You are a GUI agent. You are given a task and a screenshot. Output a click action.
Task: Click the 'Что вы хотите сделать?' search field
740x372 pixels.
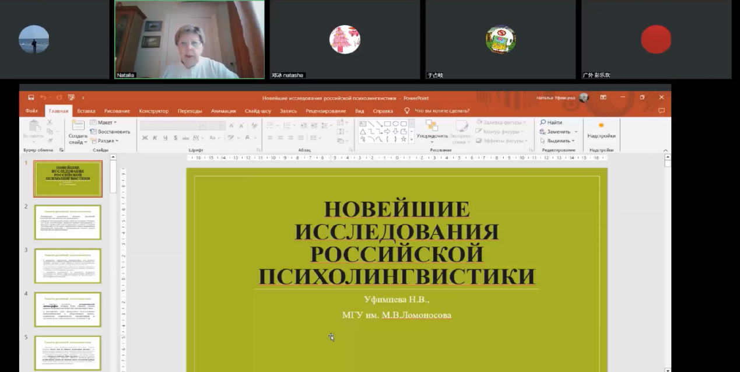tap(441, 111)
